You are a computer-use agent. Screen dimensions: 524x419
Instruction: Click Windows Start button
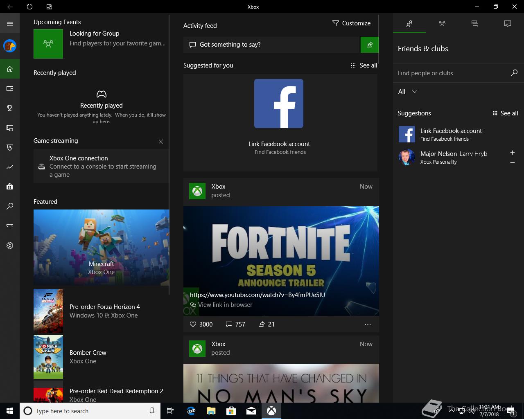coord(10,411)
